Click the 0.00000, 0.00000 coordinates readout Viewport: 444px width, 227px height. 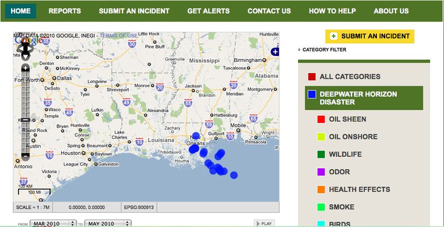click(x=87, y=207)
